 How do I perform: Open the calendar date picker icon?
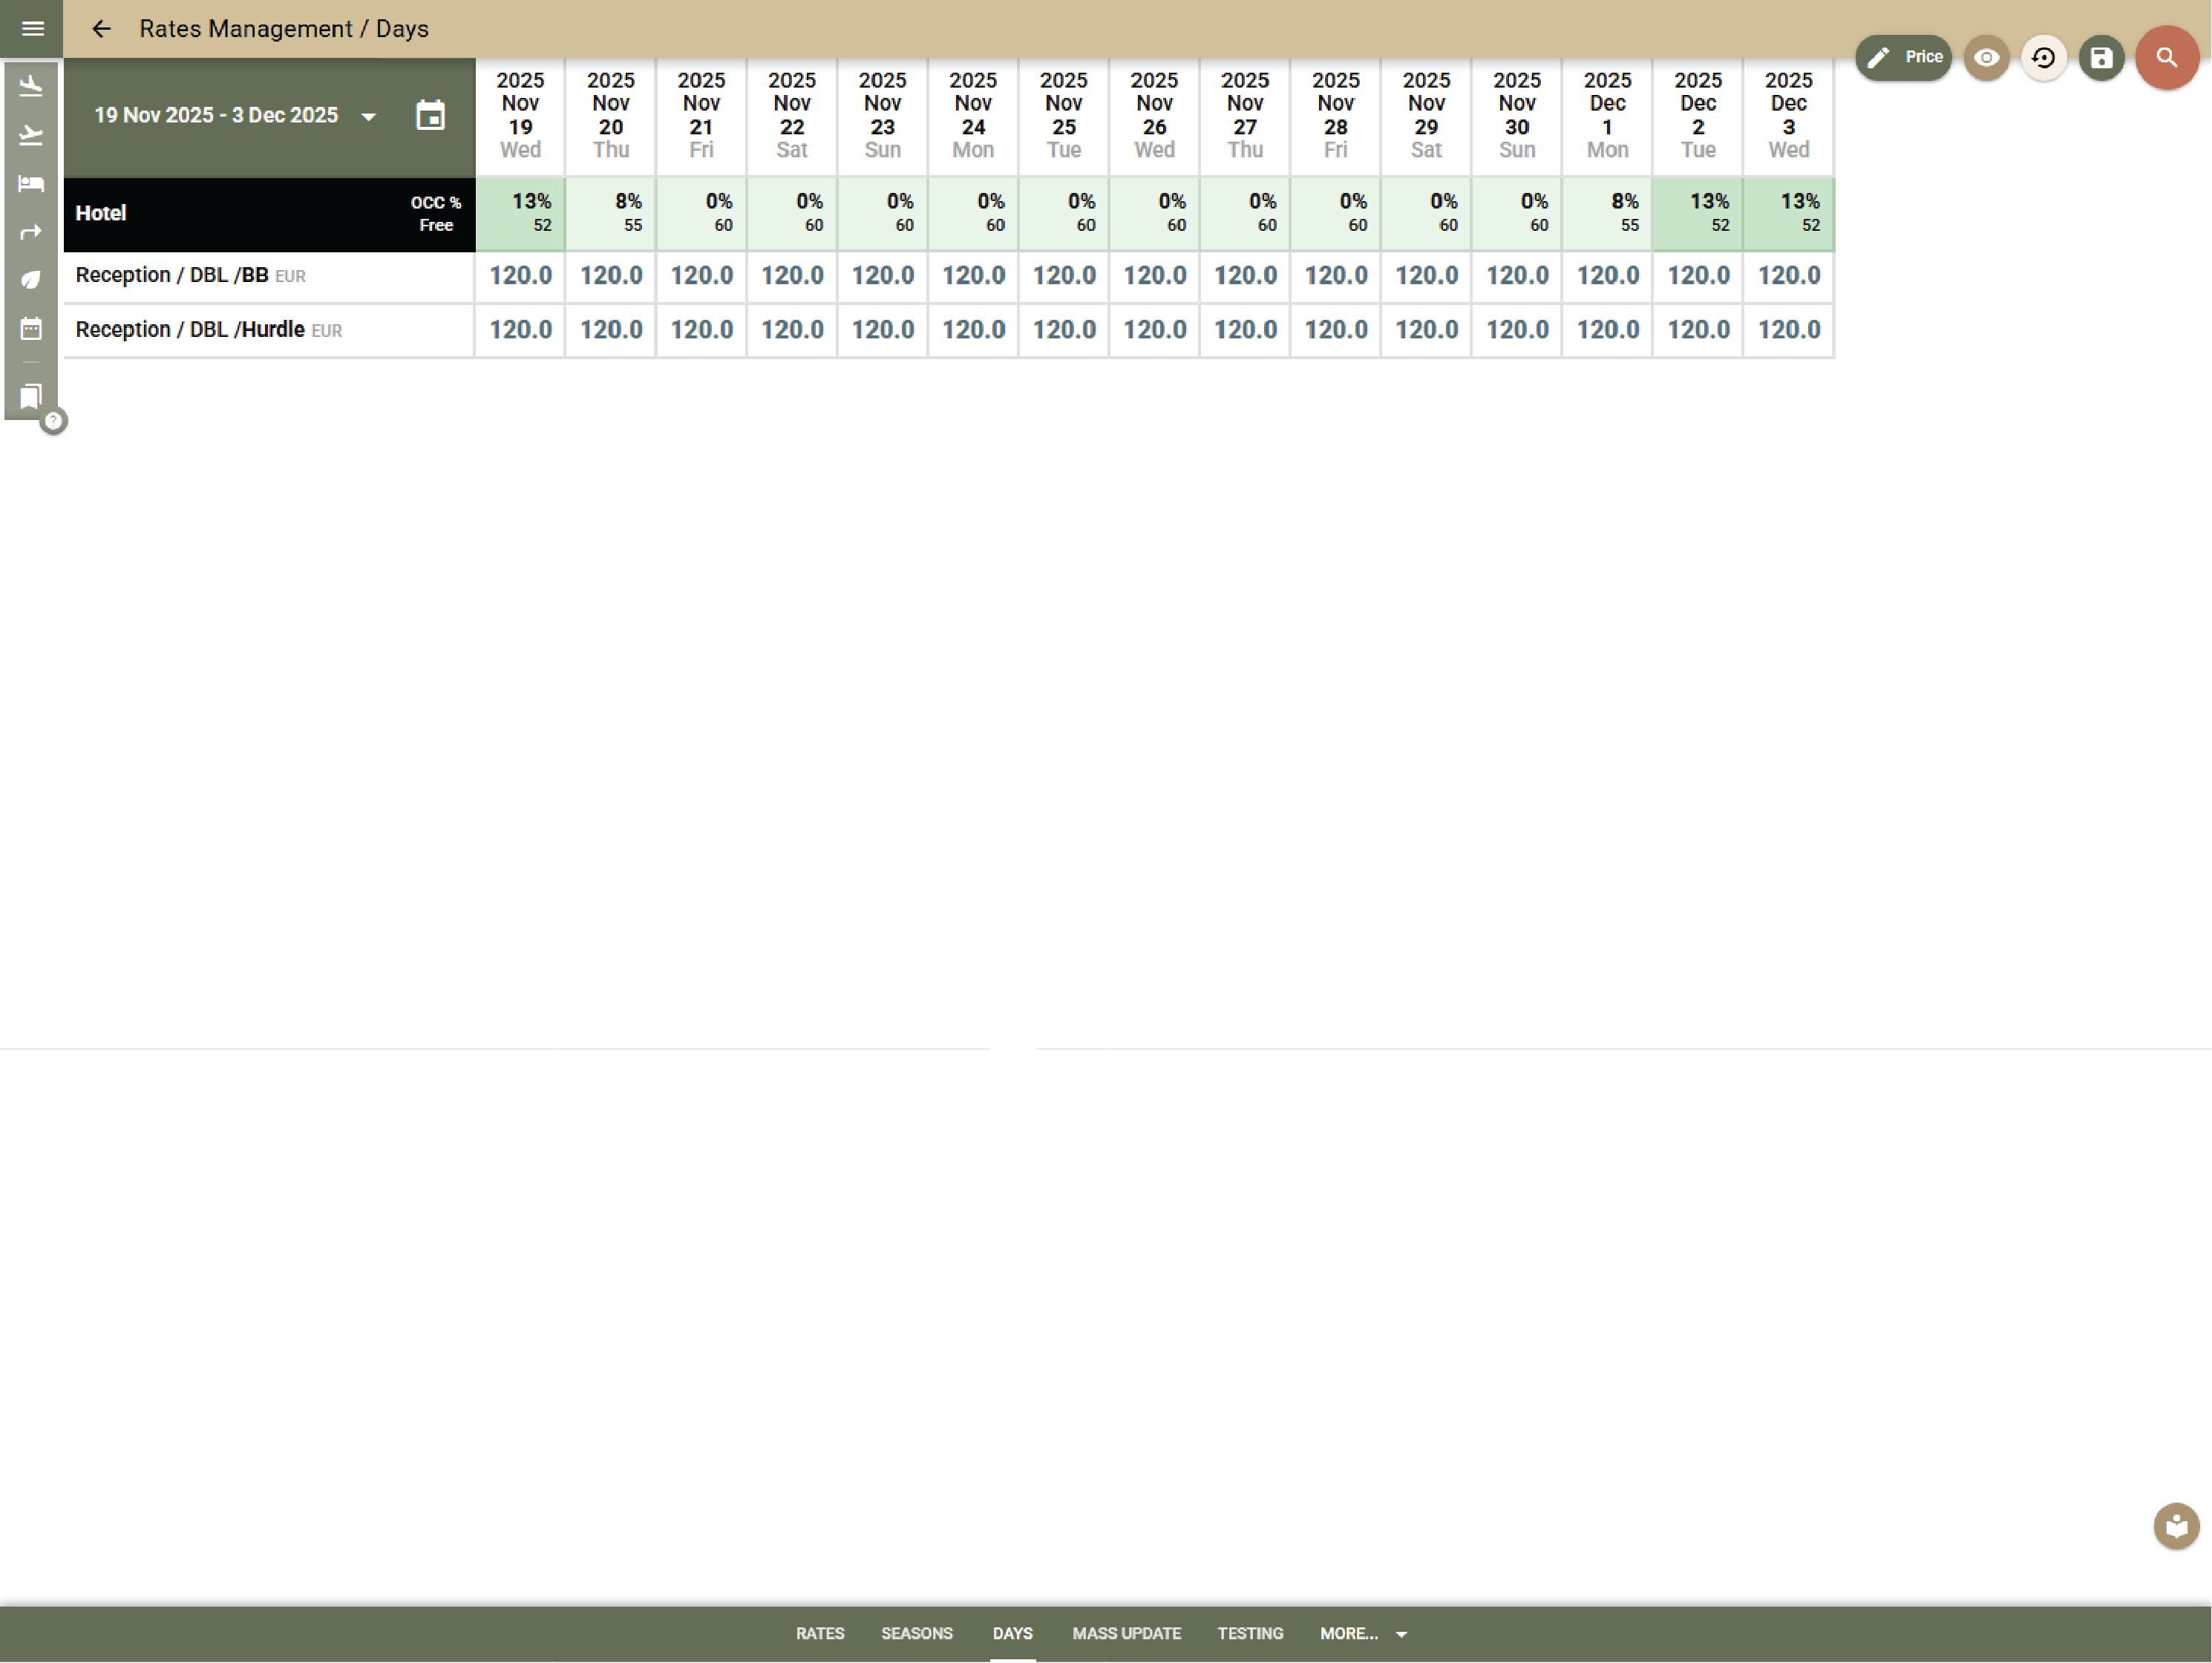tap(430, 116)
